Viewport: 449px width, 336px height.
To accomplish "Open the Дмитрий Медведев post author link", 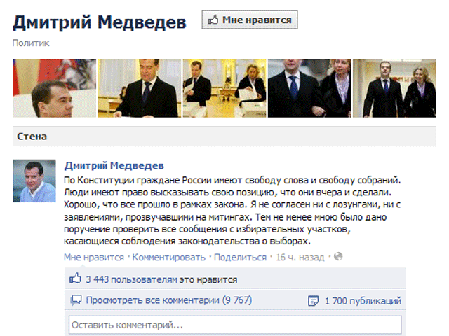I will pos(114,165).
